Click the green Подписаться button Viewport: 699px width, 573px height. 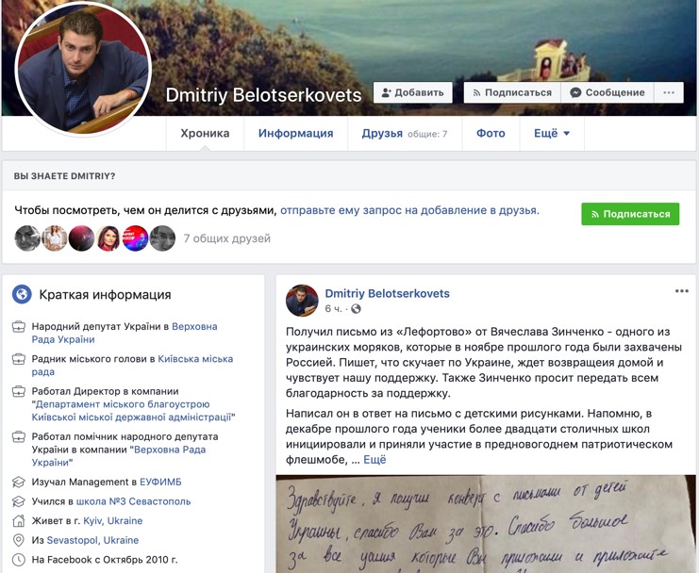click(x=630, y=214)
